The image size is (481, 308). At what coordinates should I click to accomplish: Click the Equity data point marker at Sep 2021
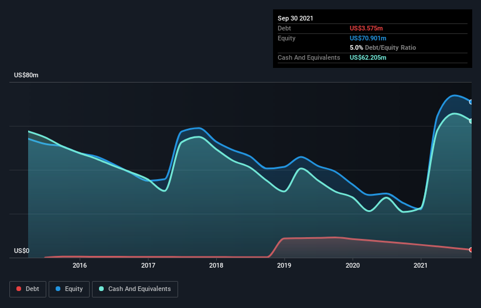pyautogui.click(x=471, y=102)
